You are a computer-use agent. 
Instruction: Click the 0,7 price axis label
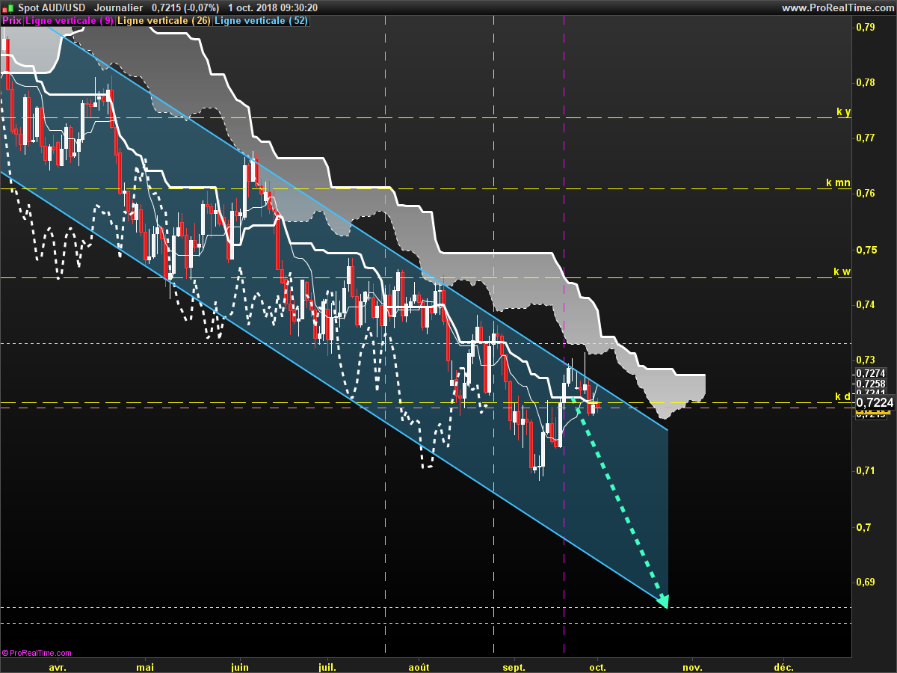click(862, 526)
